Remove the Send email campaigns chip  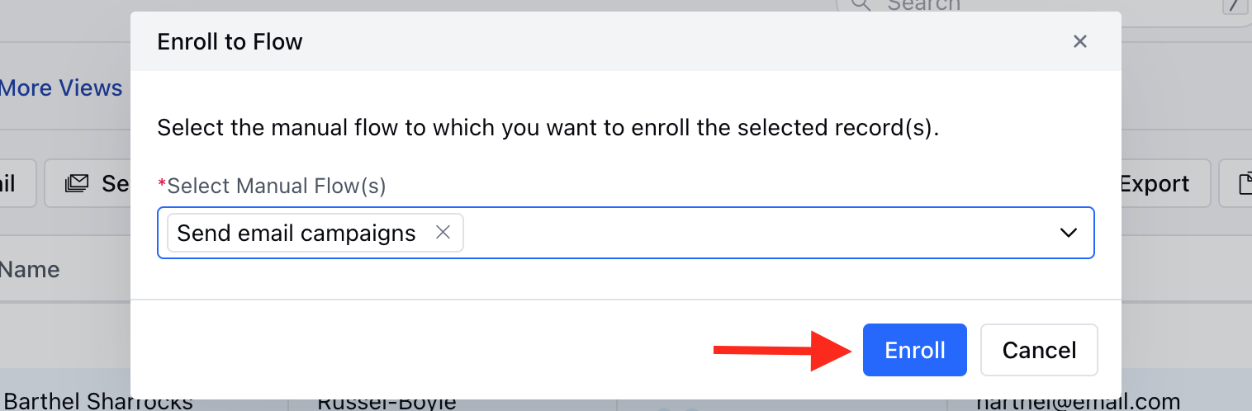point(443,233)
